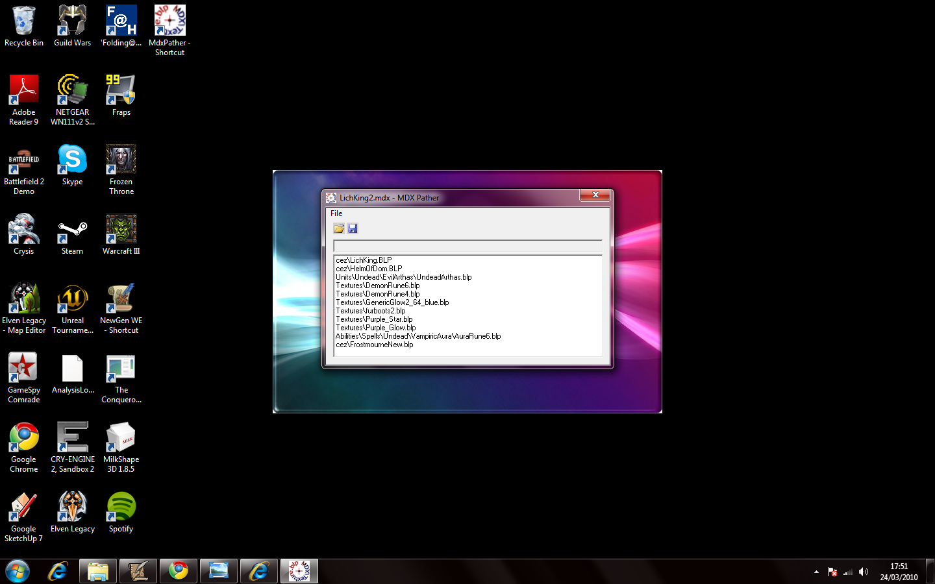This screenshot has height=584, width=935.
Task: Show hidden system tray icons
Action: pos(816,572)
